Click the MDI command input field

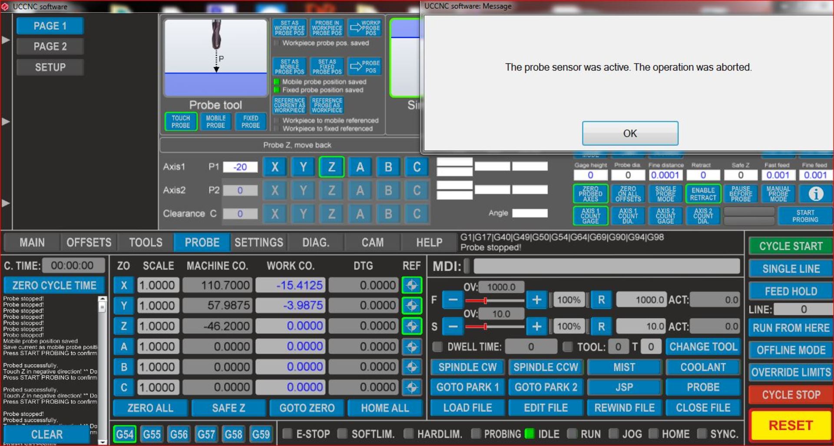pyautogui.click(x=606, y=266)
